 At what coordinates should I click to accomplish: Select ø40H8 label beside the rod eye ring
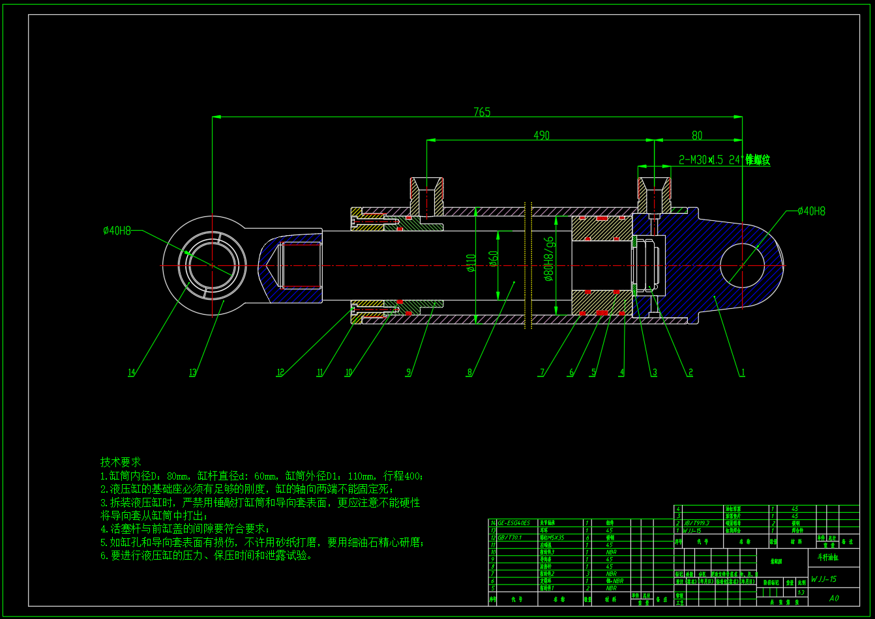117,230
